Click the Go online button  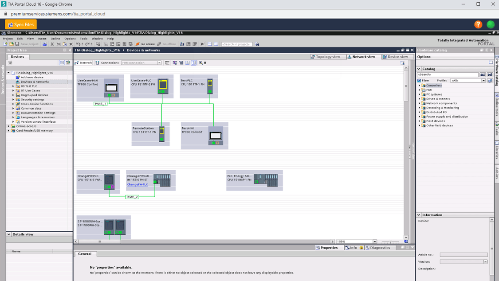click(x=145, y=44)
